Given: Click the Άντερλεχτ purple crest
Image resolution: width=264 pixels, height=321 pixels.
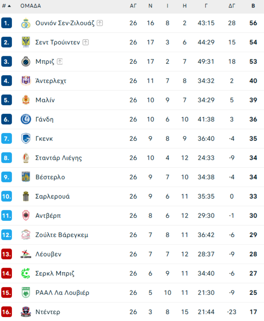Looking at the screenshot, I should (x=26, y=81).
